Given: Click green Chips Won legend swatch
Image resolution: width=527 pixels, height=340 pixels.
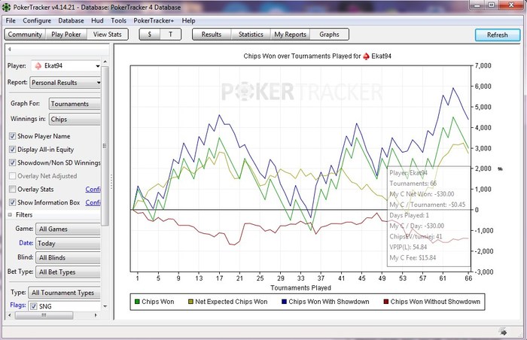Looking at the screenshot, I should pos(137,302).
